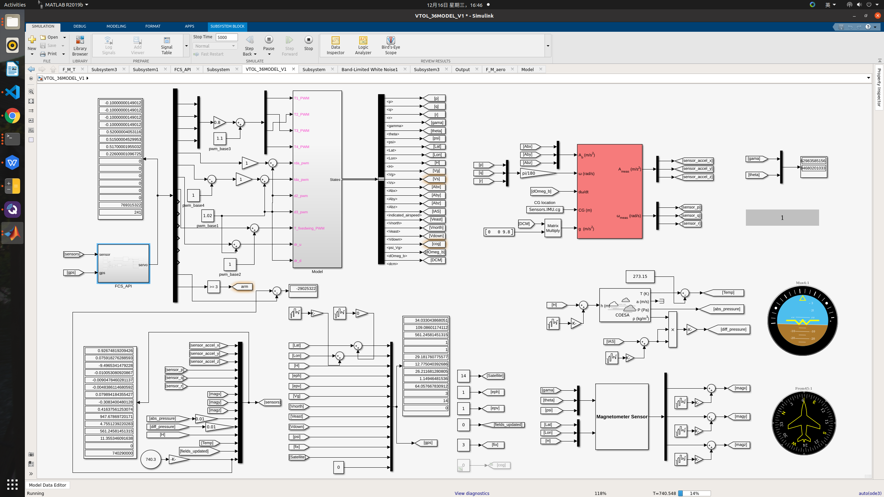Click the gray '1' display block

click(x=782, y=217)
